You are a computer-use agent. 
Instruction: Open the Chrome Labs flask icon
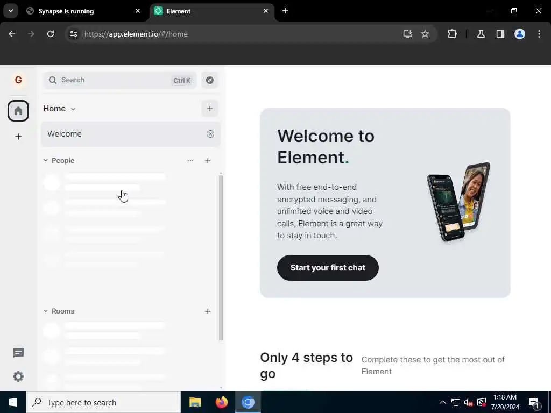pyautogui.click(x=481, y=34)
